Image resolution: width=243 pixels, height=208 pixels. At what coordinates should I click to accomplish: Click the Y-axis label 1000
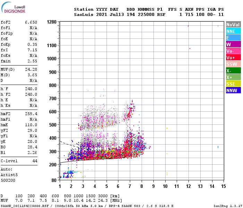click(x=52, y=59)
